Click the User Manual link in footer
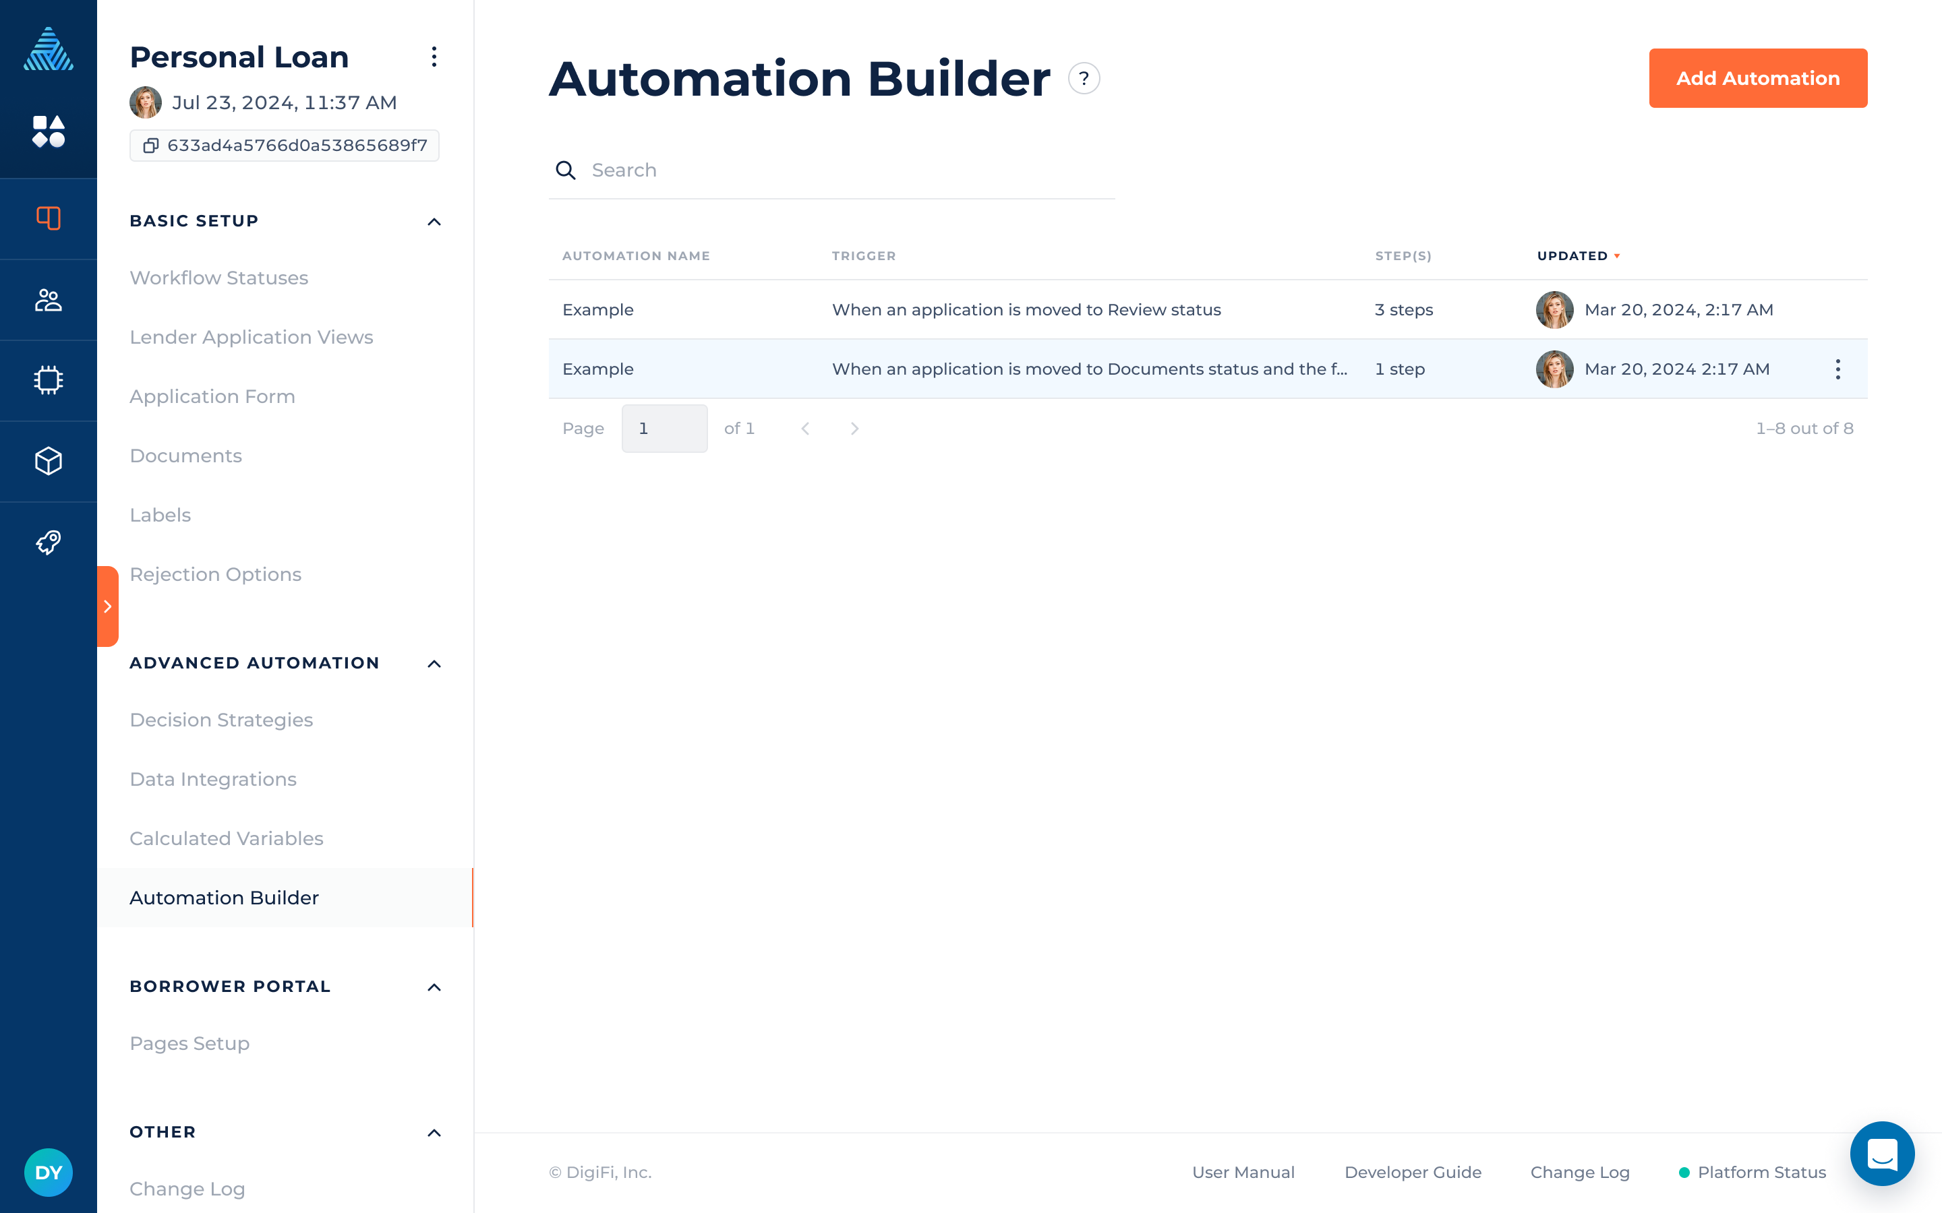The width and height of the screenshot is (1942, 1213). point(1241,1173)
